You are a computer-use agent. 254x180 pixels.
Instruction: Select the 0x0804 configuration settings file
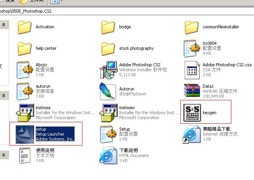[192, 48]
